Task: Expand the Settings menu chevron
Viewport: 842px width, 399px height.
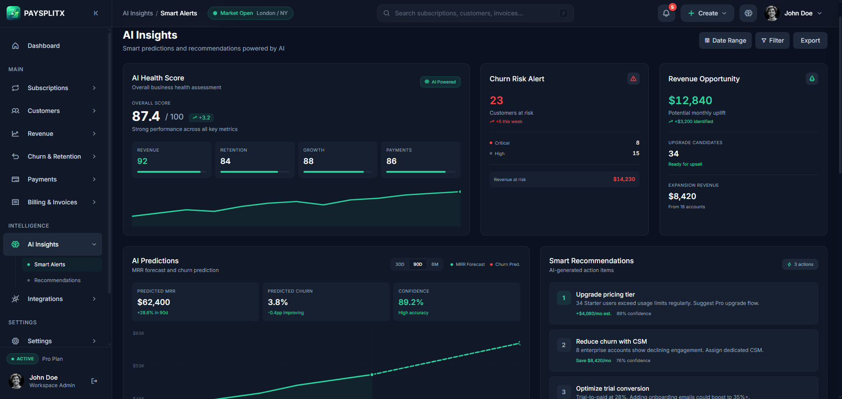Action: [x=94, y=341]
